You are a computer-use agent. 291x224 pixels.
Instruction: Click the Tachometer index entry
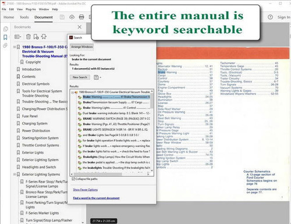(228, 63)
